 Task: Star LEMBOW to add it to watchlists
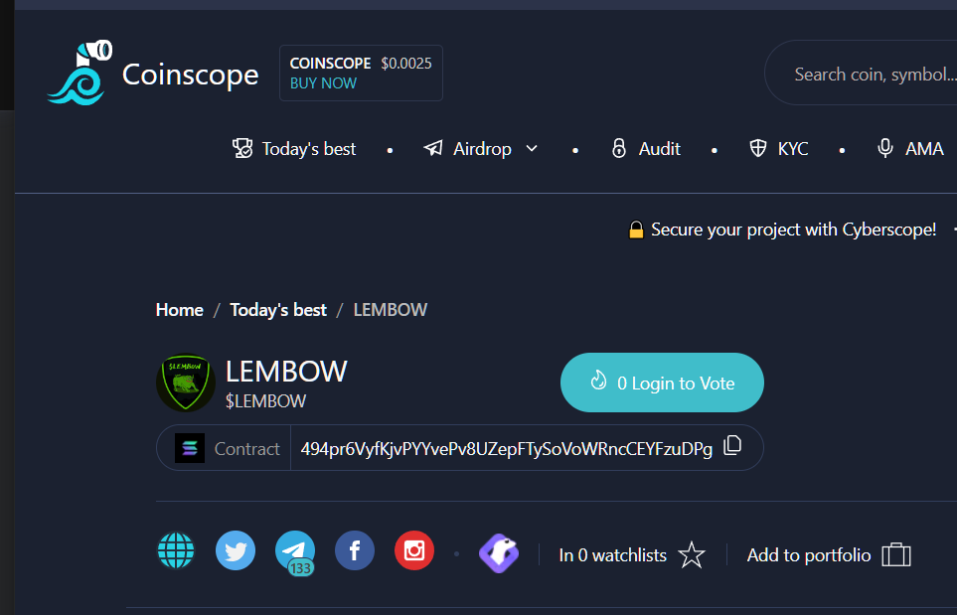click(691, 555)
